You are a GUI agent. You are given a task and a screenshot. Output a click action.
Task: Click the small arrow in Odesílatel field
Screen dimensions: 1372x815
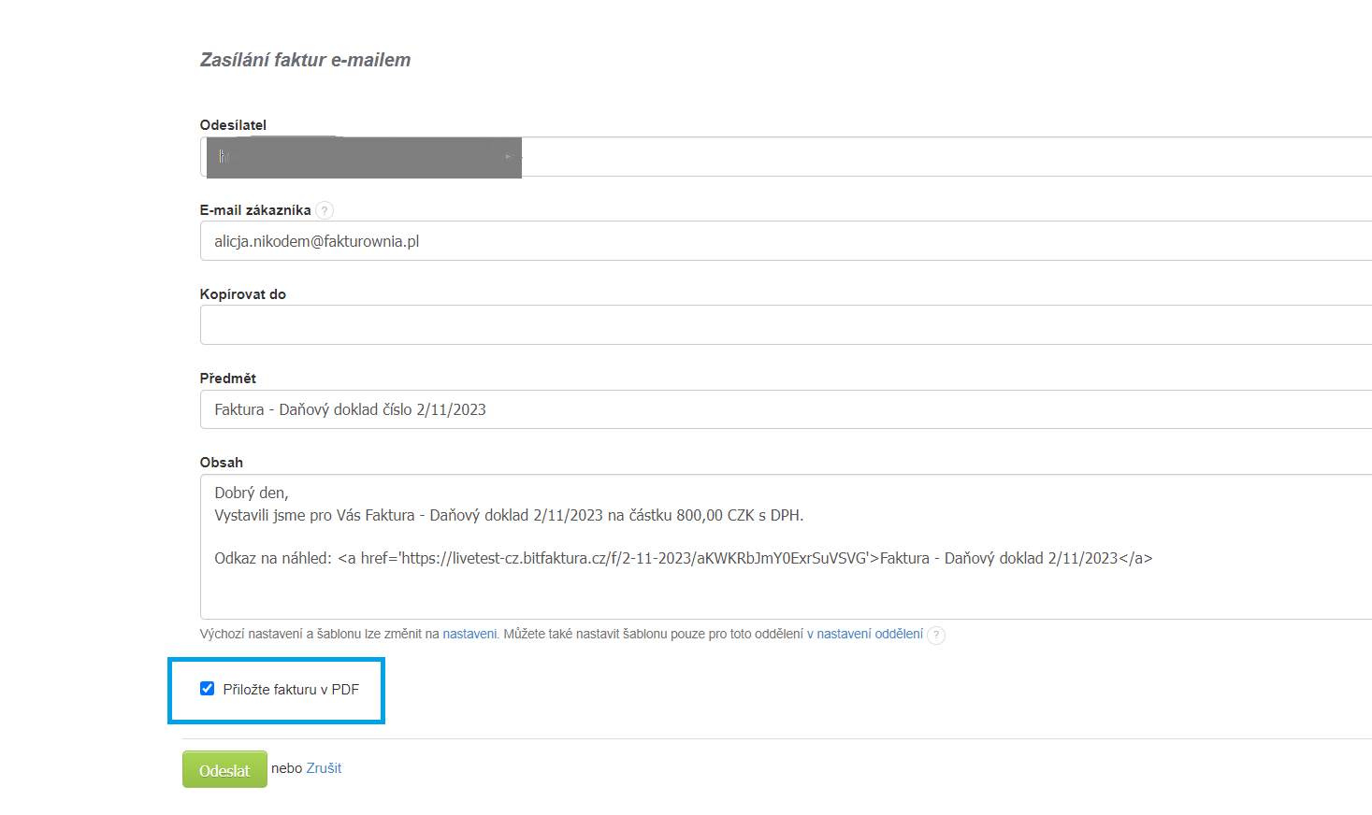pos(508,157)
